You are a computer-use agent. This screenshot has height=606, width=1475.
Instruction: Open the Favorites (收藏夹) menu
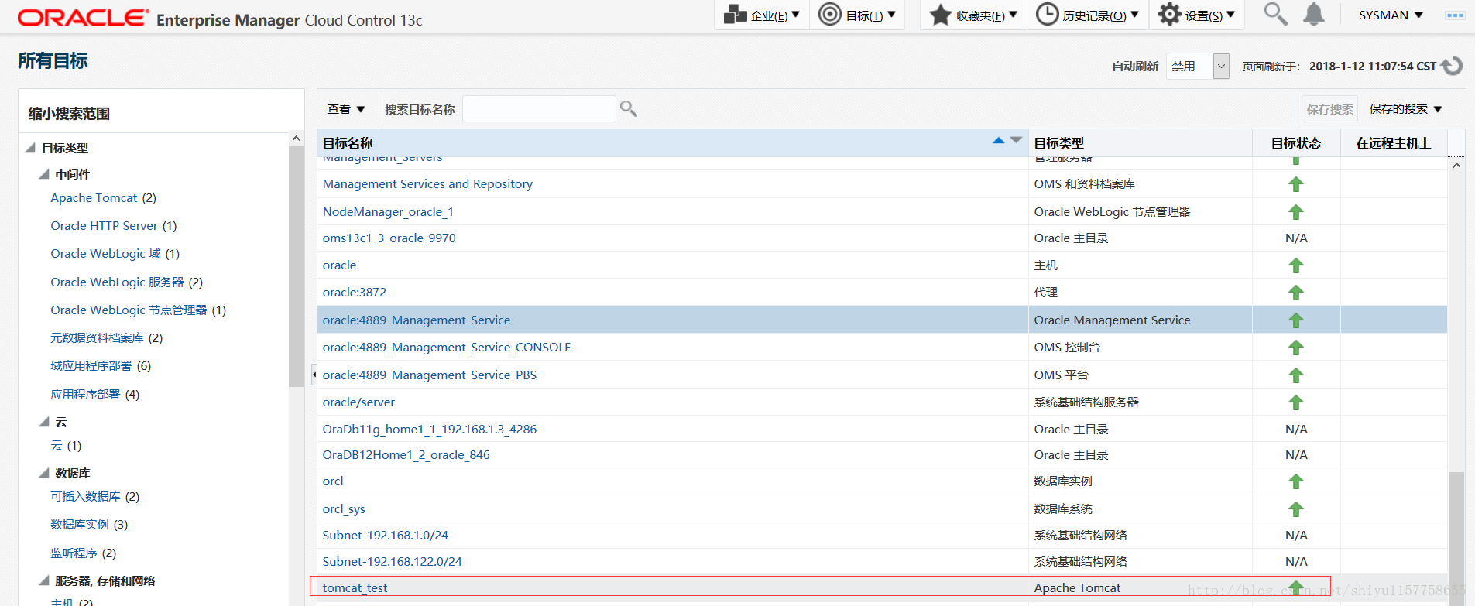click(x=973, y=15)
